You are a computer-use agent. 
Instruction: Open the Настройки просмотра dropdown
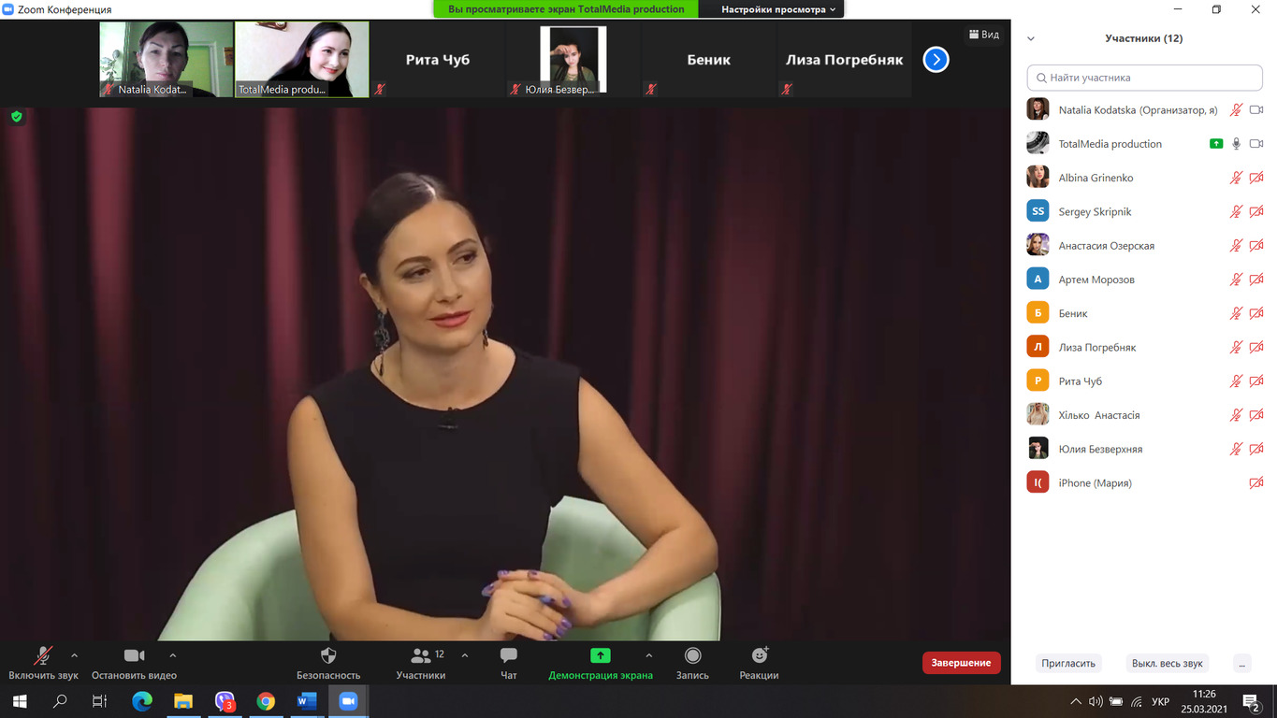coord(778,9)
